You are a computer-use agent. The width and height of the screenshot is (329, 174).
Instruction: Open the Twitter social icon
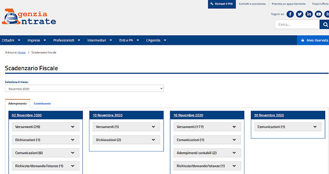point(300,14)
